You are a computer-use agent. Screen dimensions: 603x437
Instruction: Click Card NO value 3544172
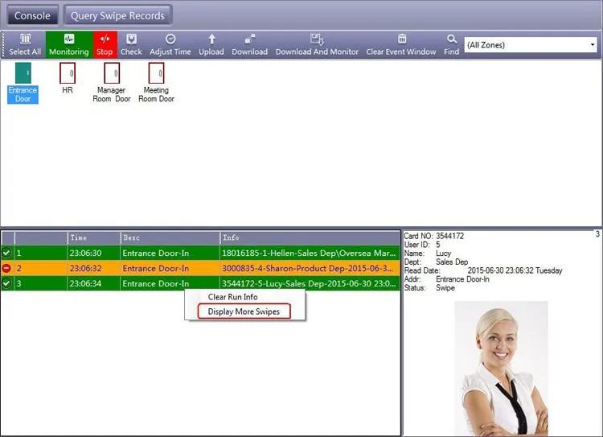point(449,236)
